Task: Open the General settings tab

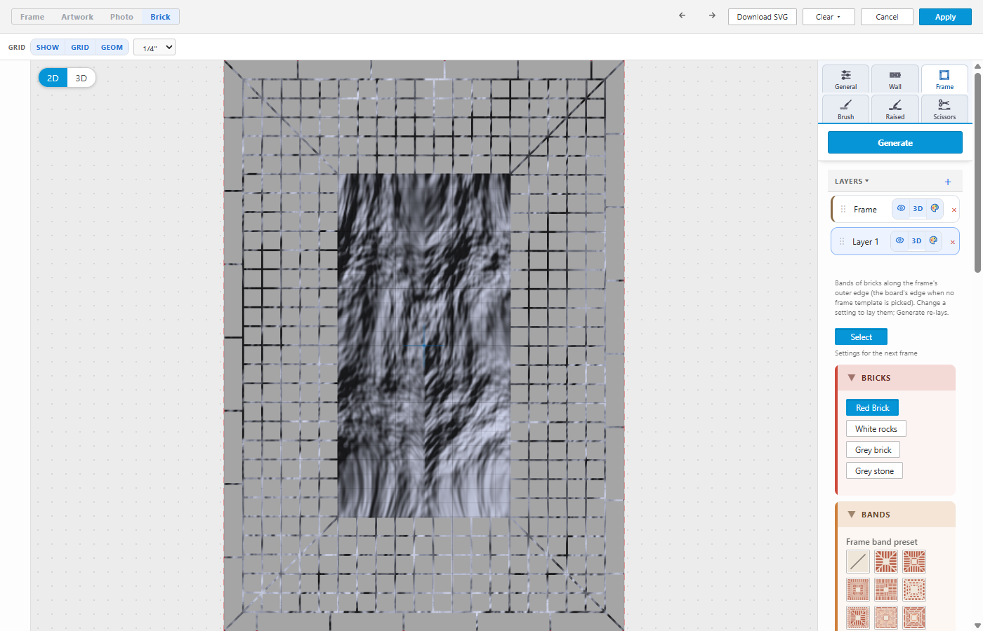Action: 846,79
